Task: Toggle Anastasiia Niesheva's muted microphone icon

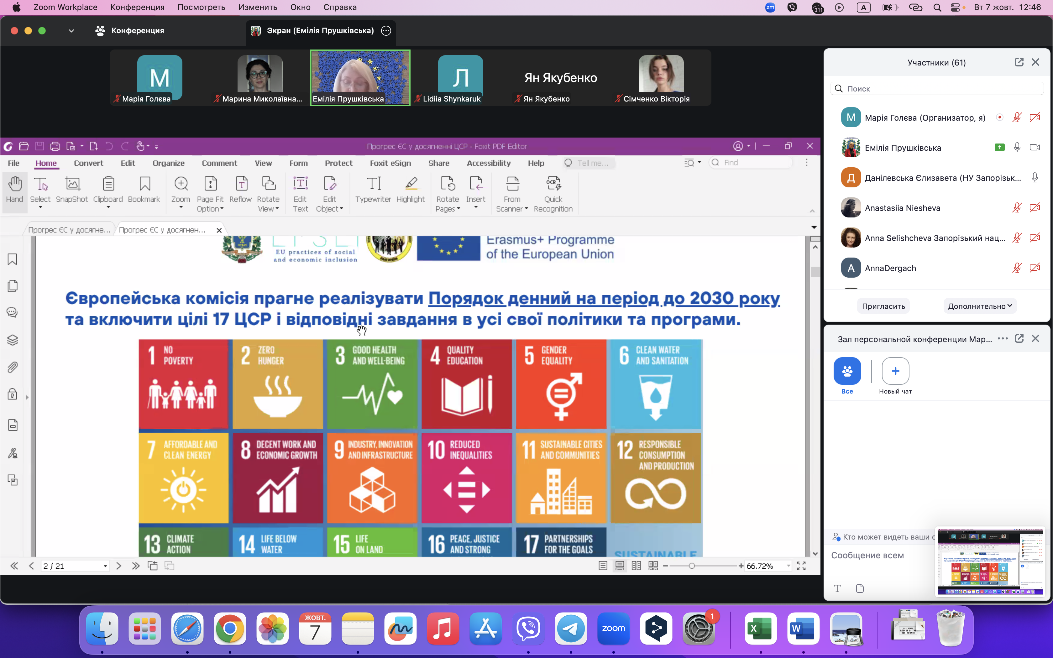Action: click(1017, 208)
